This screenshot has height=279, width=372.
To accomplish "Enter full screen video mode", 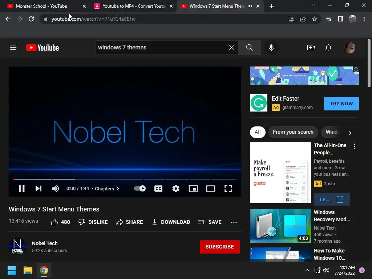I will coord(228,189).
